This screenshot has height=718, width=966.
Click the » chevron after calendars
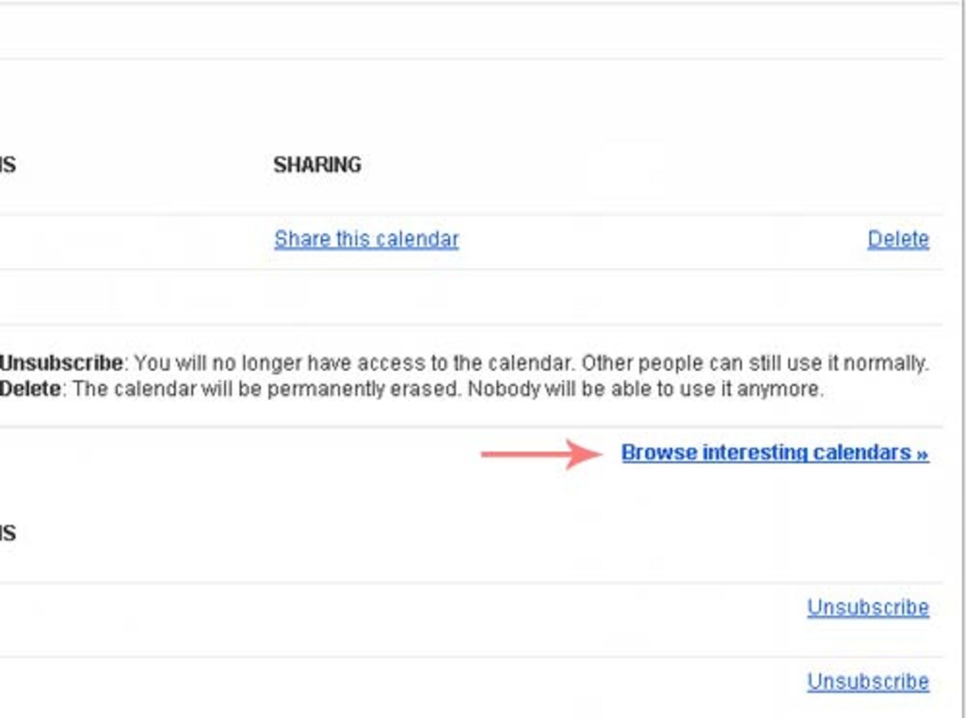coord(922,454)
